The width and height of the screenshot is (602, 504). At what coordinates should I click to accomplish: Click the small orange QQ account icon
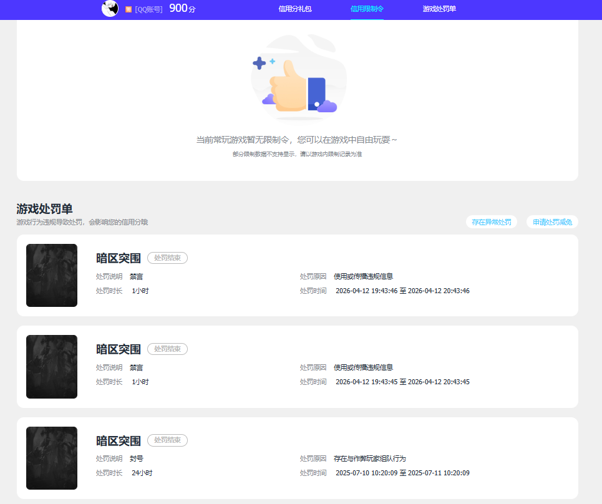point(129,9)
